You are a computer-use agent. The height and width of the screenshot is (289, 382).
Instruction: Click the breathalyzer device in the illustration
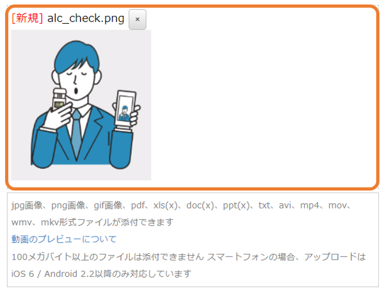coord(60,98)
